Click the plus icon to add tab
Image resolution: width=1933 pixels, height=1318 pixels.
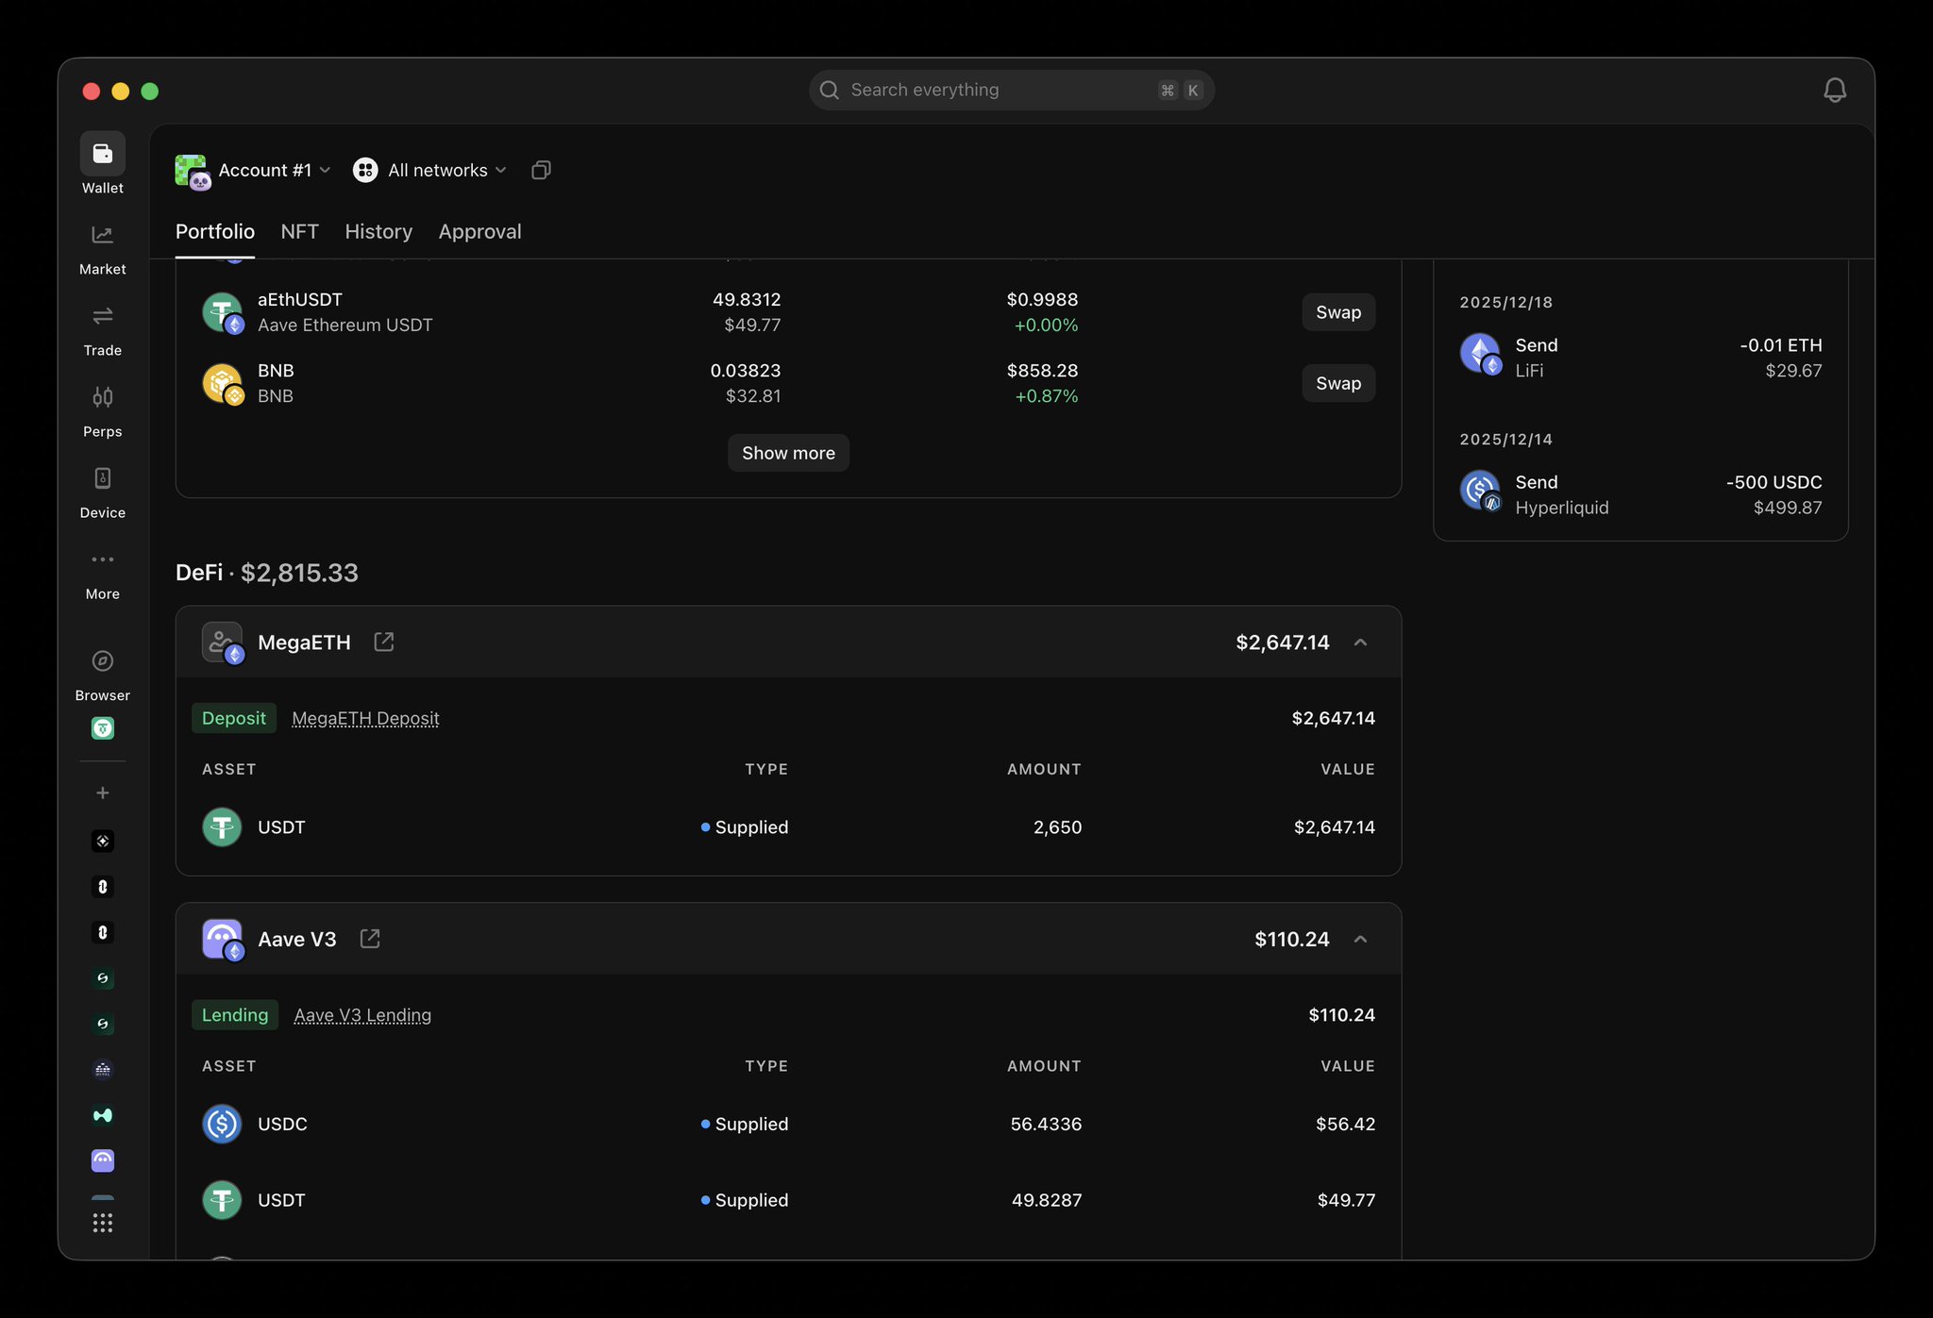tap(102, 792)
